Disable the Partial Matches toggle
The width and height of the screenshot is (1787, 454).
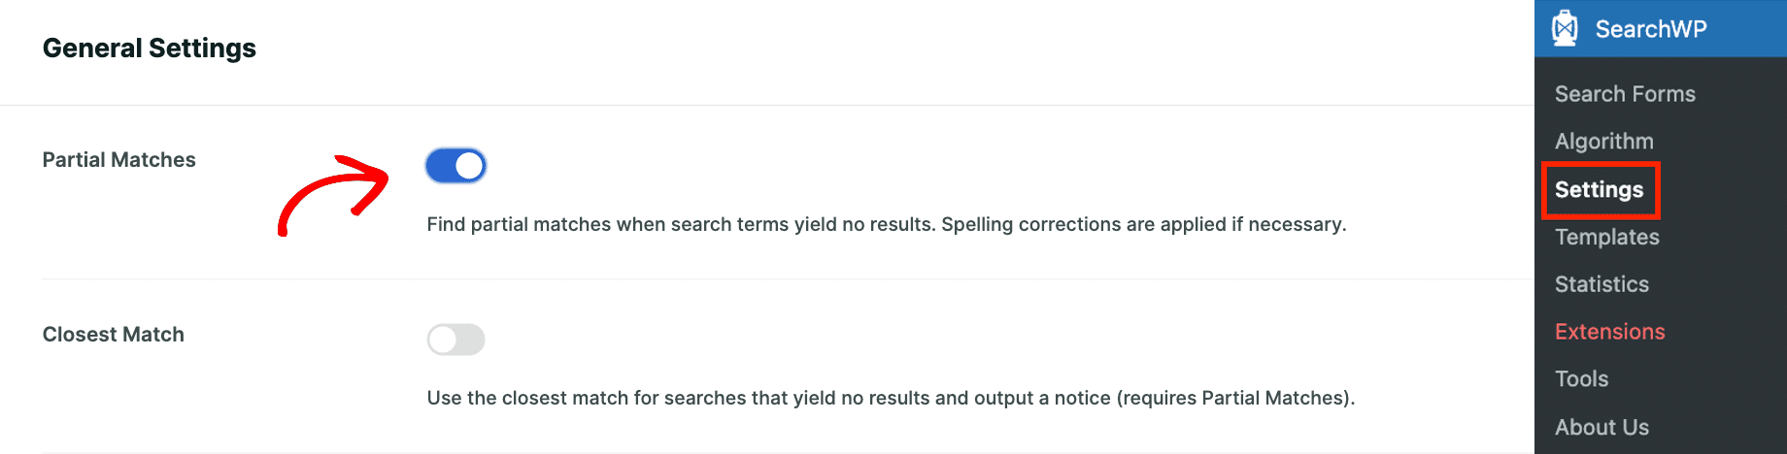tap(455, 166)
